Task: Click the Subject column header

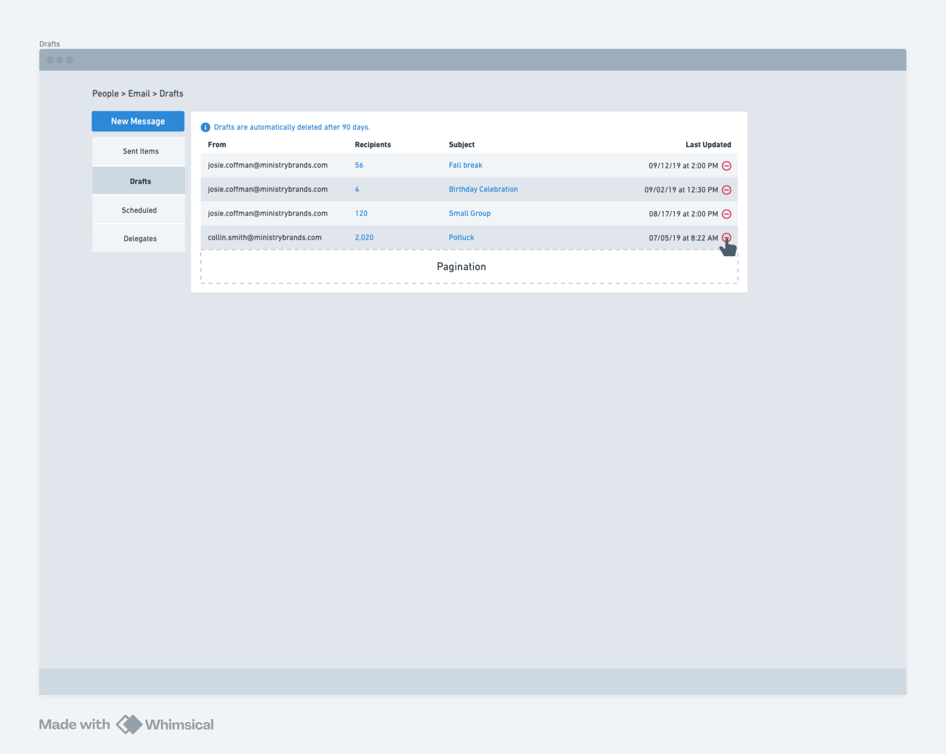Action: click(x=462, y=145)
